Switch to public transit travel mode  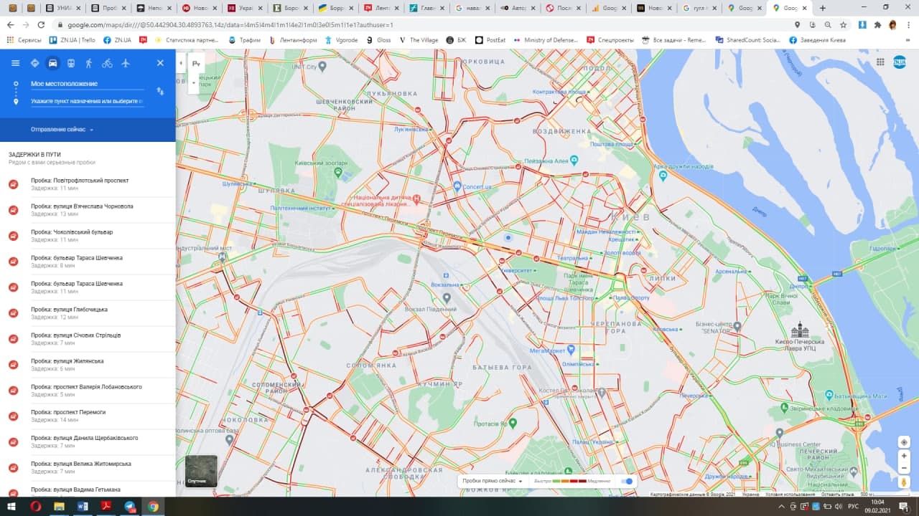coord(71,63)
